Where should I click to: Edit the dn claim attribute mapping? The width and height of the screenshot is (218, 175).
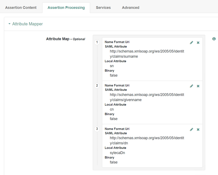tap(191, 129)
